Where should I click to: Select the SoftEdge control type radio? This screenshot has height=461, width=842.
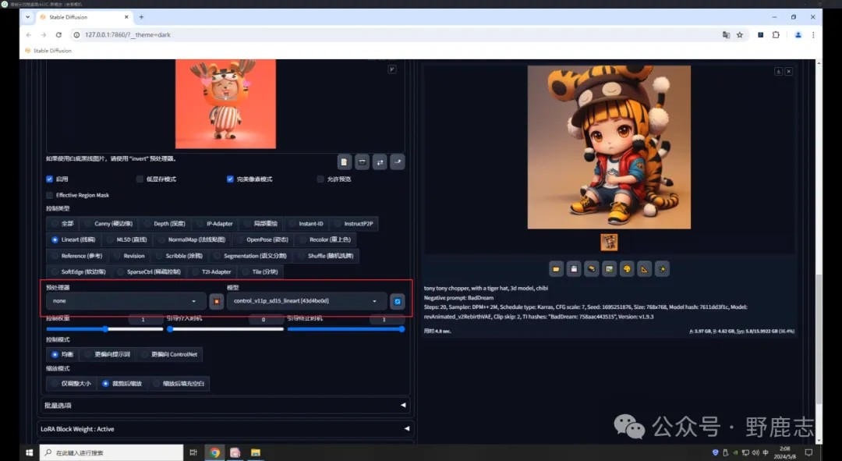[x=78, y=272]
